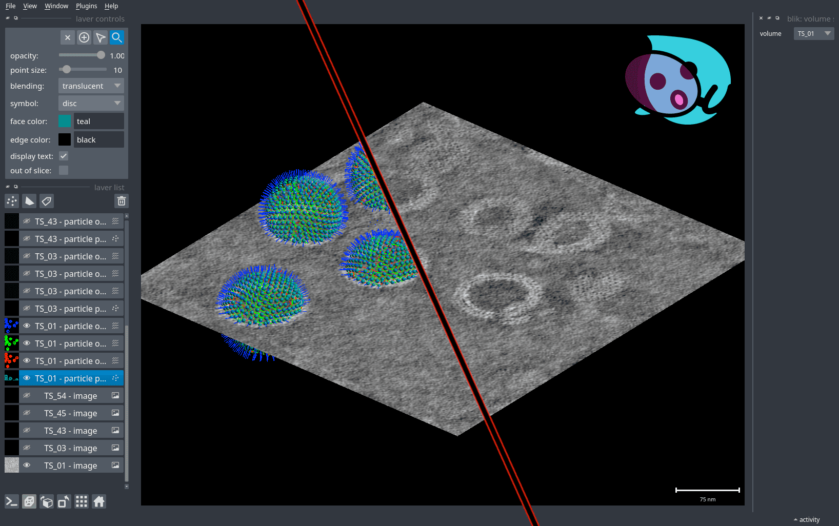Enable the out of slice checkbox
839x526 pixels.
(64, 170)
